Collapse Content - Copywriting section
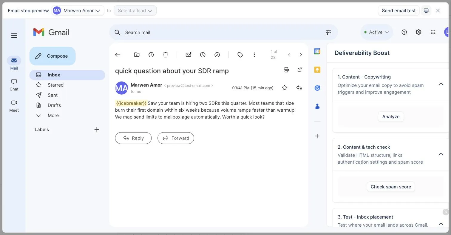Image resolution: width=451 pixels, height=235 pixels. coord(441,84)
